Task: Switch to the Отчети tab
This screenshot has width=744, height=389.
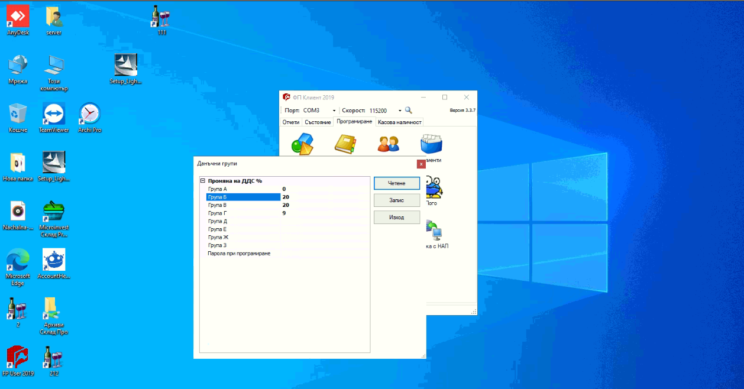Action: [291, 122]
